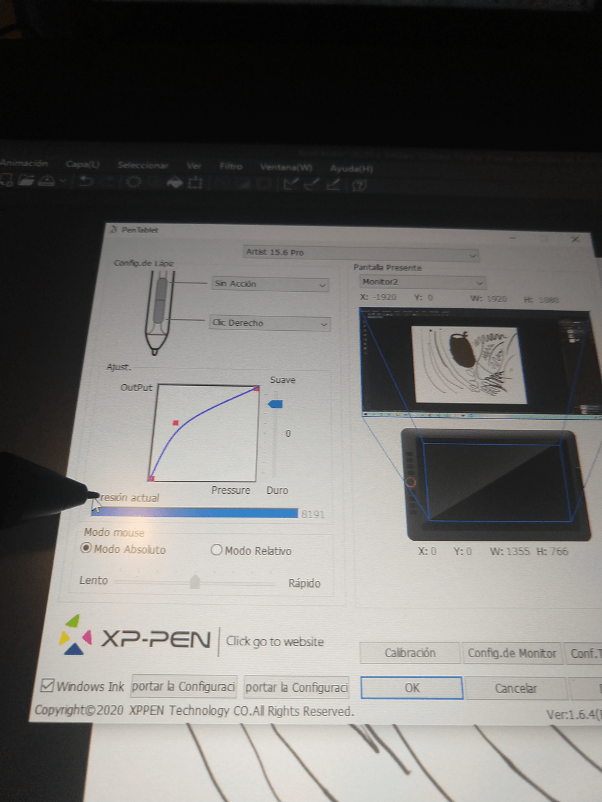Screen dimensions: 602x802
Task: Open the Clic Derecho pen button dropdown
Action: tap(270, 323)
